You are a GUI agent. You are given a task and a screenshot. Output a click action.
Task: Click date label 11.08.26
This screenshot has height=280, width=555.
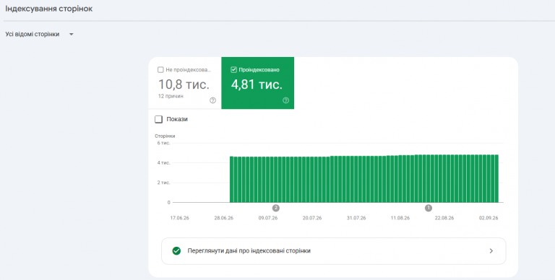click(400, 218)
